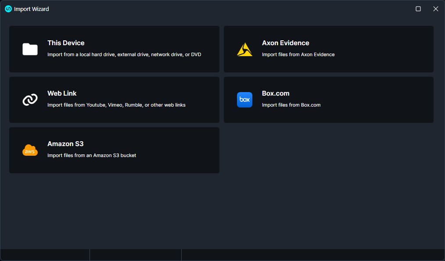The width and height of the screenshot is (445, 261).
Task: Click the Import Wizard window title text
Action: point(32,9)
